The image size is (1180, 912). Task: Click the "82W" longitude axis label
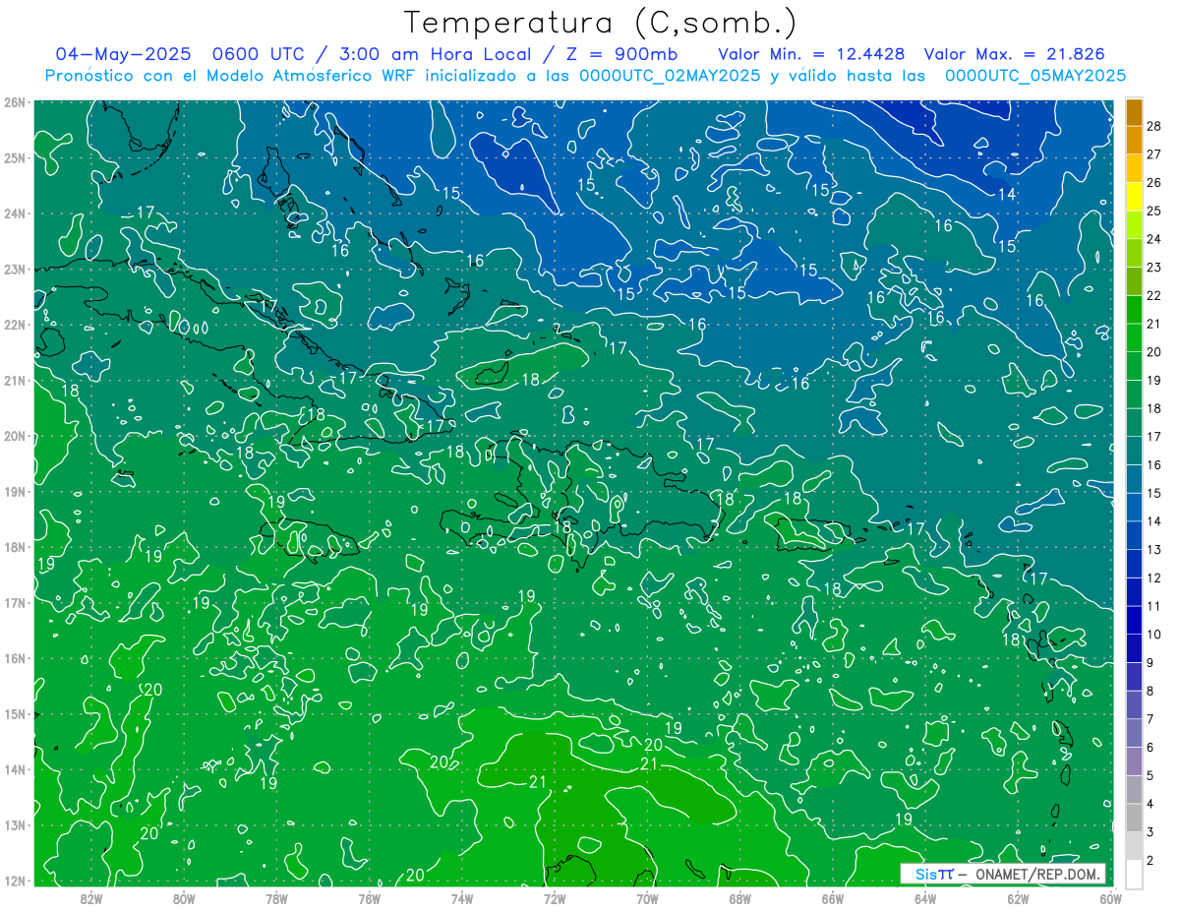pyautogui.click(x=91, y=898)
